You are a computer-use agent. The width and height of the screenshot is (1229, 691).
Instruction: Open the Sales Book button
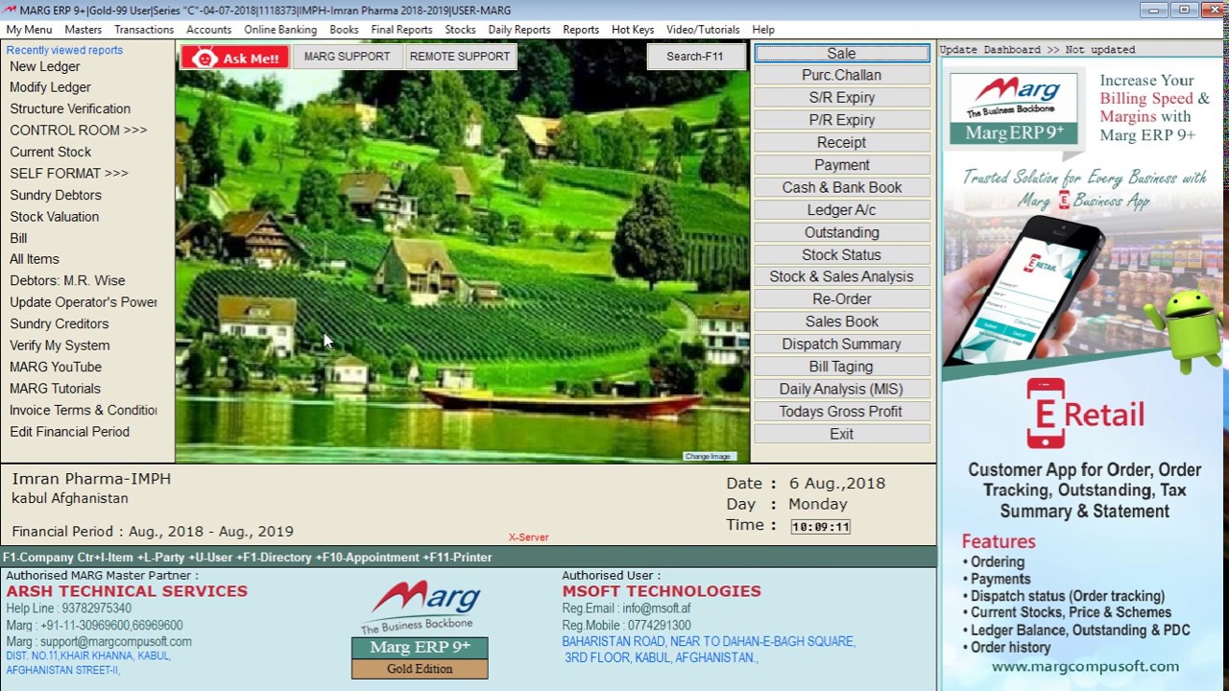coord(842,322)
